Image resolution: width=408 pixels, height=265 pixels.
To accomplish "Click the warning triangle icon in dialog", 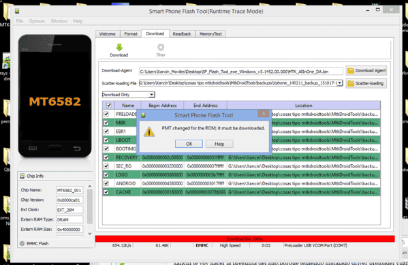I will tap(149, 131).
